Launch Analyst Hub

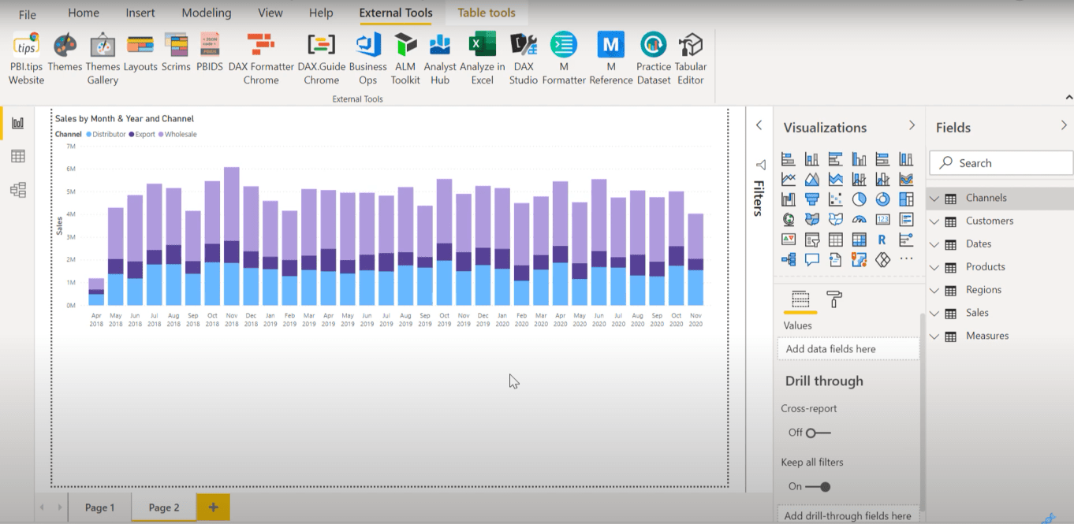(x=440, y=58)
